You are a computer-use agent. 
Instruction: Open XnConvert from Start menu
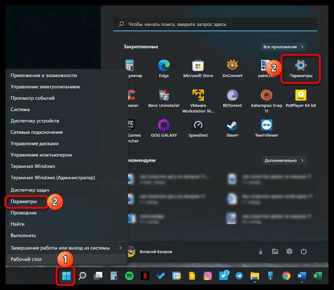click(232, 68)
